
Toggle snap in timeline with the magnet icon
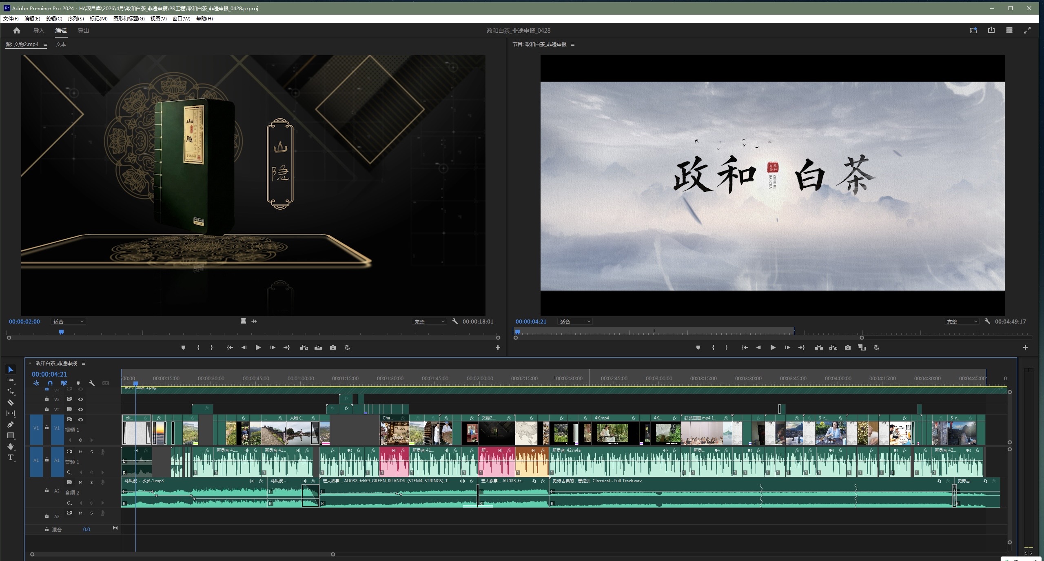(x=50, y=383)
